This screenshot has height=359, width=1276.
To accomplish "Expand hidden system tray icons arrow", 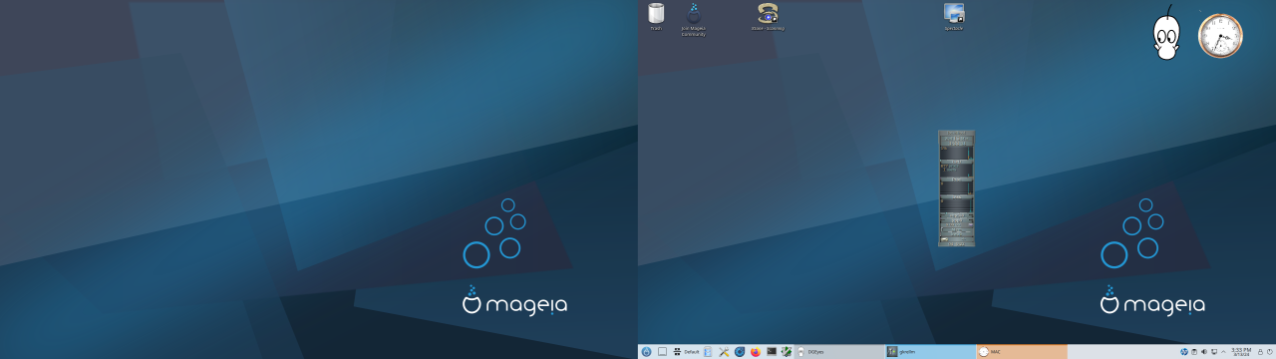I will point(1223,352).
